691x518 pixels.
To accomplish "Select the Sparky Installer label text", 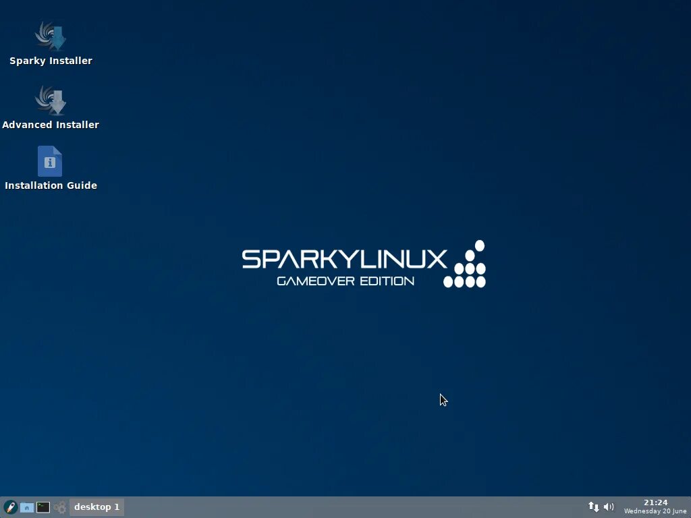I will (51, 61).
